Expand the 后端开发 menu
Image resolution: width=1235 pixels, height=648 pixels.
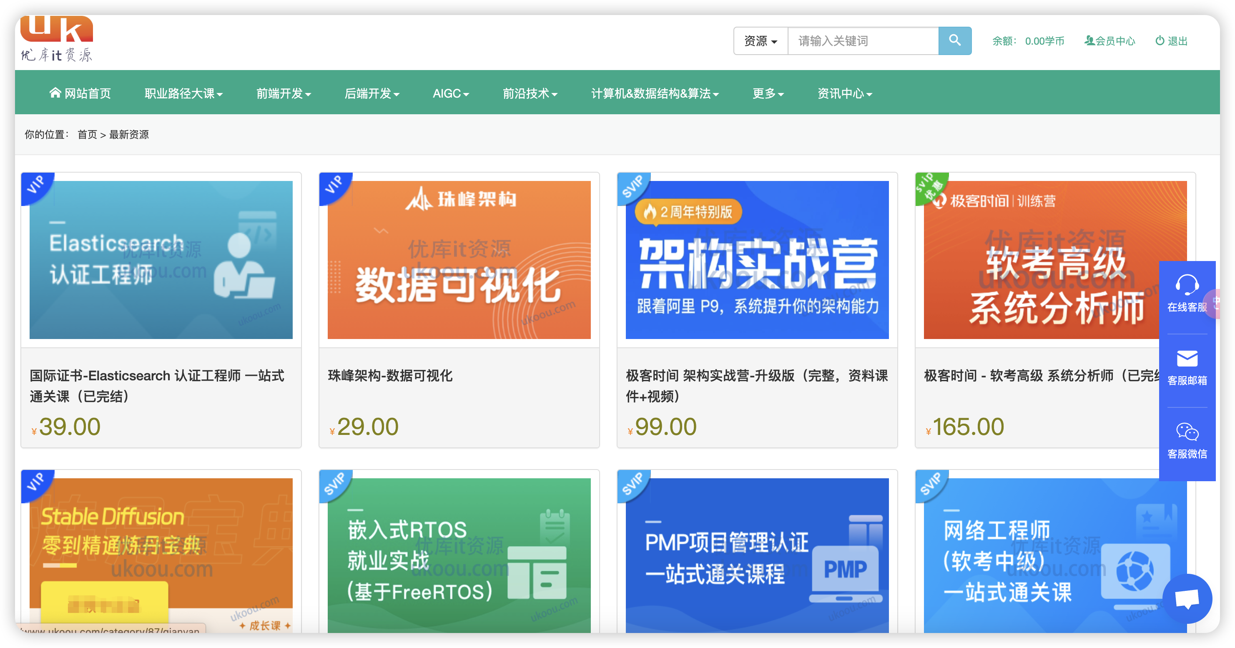pos(372,93)
